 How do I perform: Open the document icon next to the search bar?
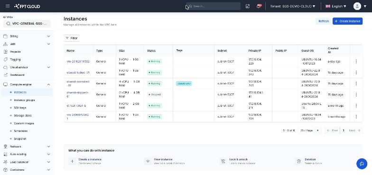click(x=248, y=6)
